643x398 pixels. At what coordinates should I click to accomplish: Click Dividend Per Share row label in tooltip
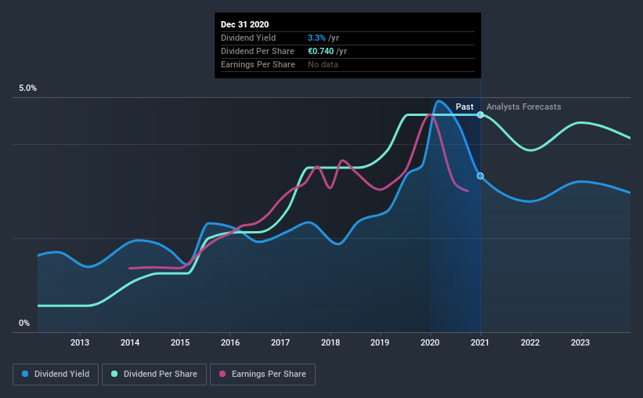pos(258,51)
